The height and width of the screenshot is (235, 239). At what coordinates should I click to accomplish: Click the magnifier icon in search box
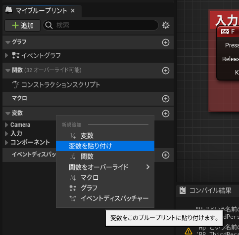click(49, 25)
